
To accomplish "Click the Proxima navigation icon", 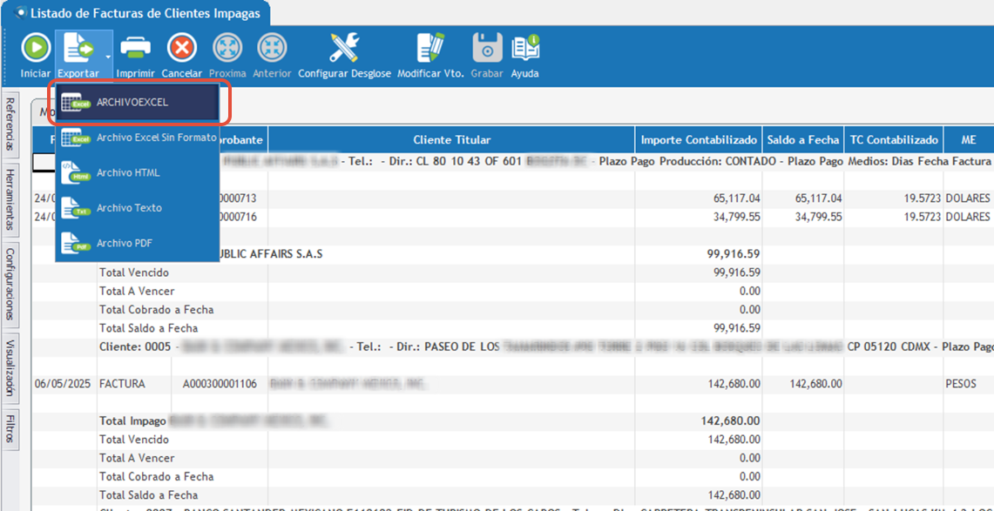I will pos(227,48).
